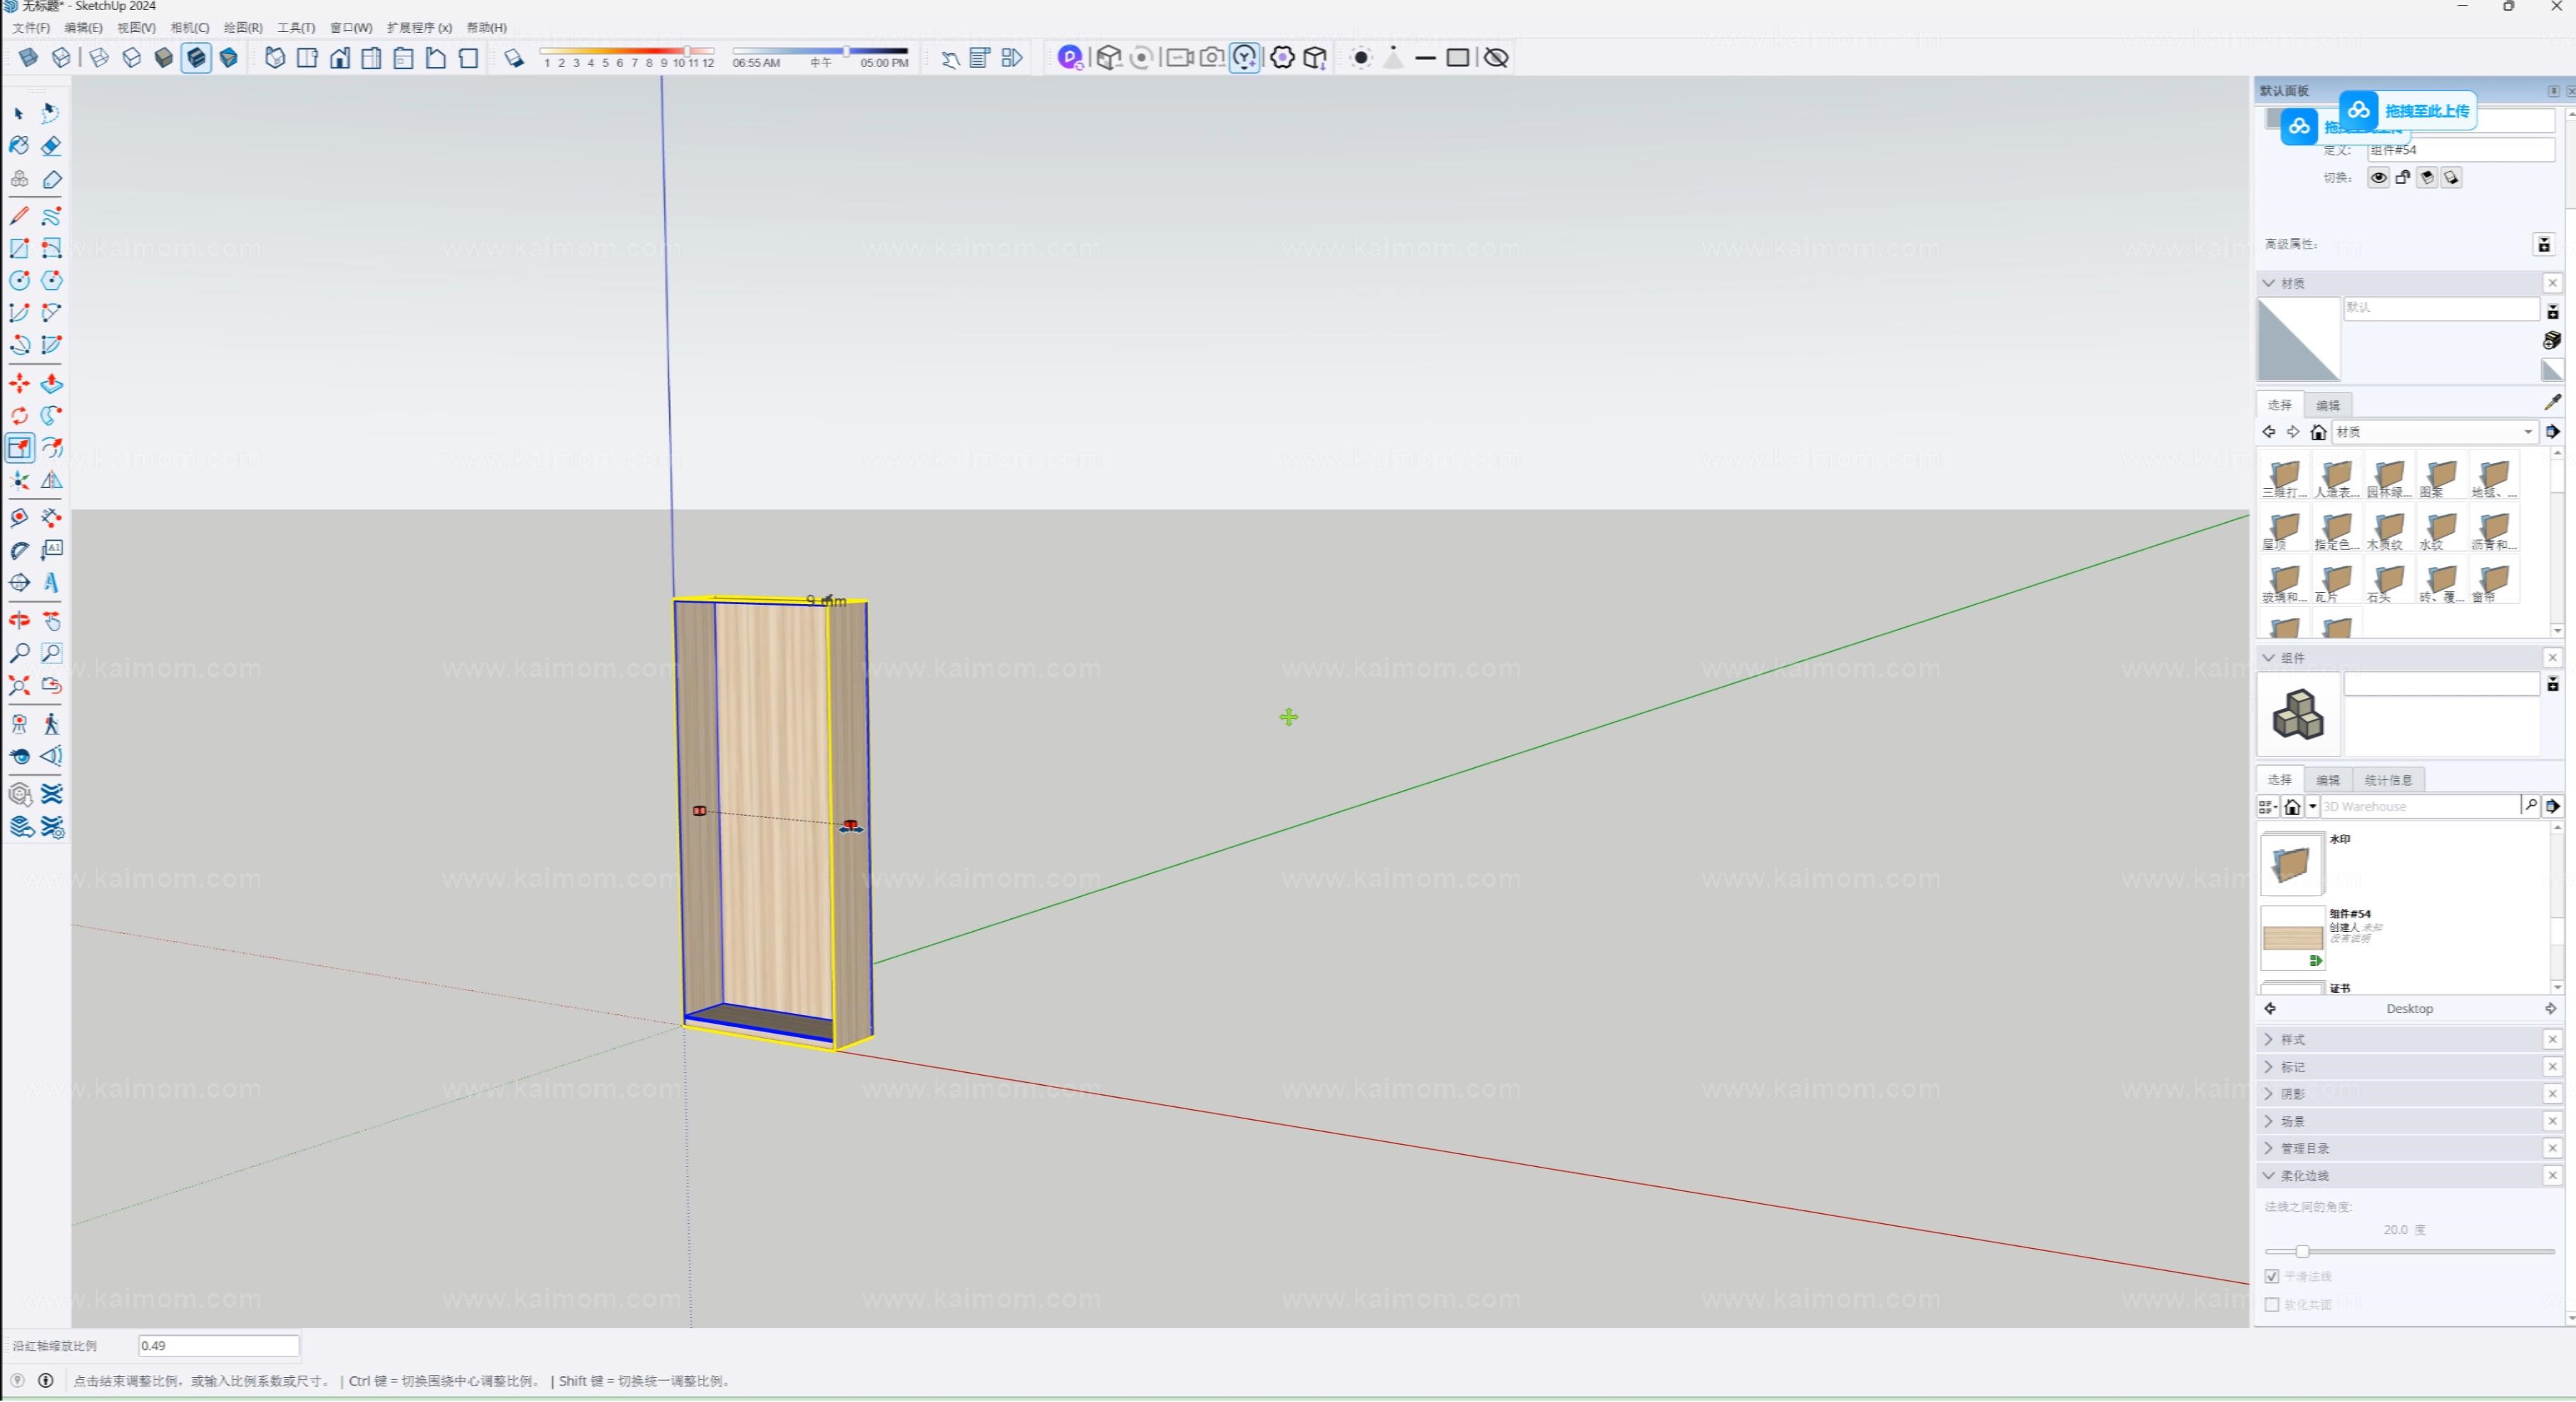Select the Rectangle tool

[19, 248]
